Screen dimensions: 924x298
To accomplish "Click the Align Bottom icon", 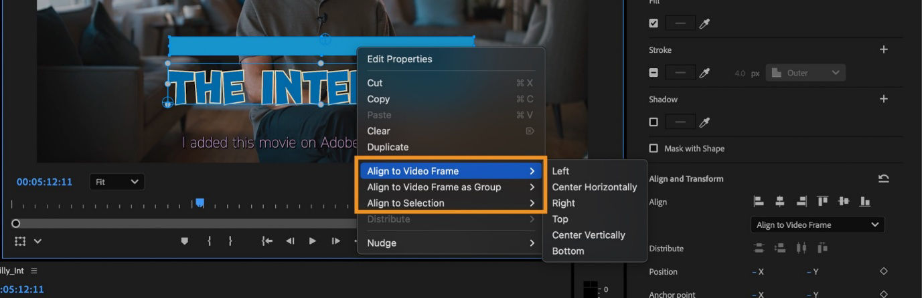I will click(865, 201).
